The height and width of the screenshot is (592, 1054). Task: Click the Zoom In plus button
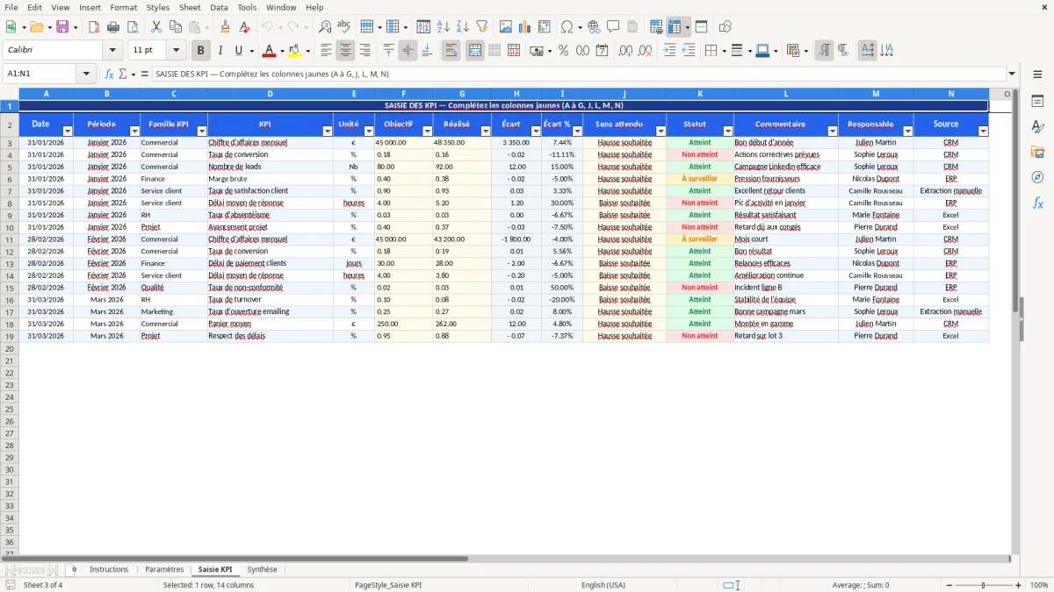pyautogui.click(x=1019, y=585)
